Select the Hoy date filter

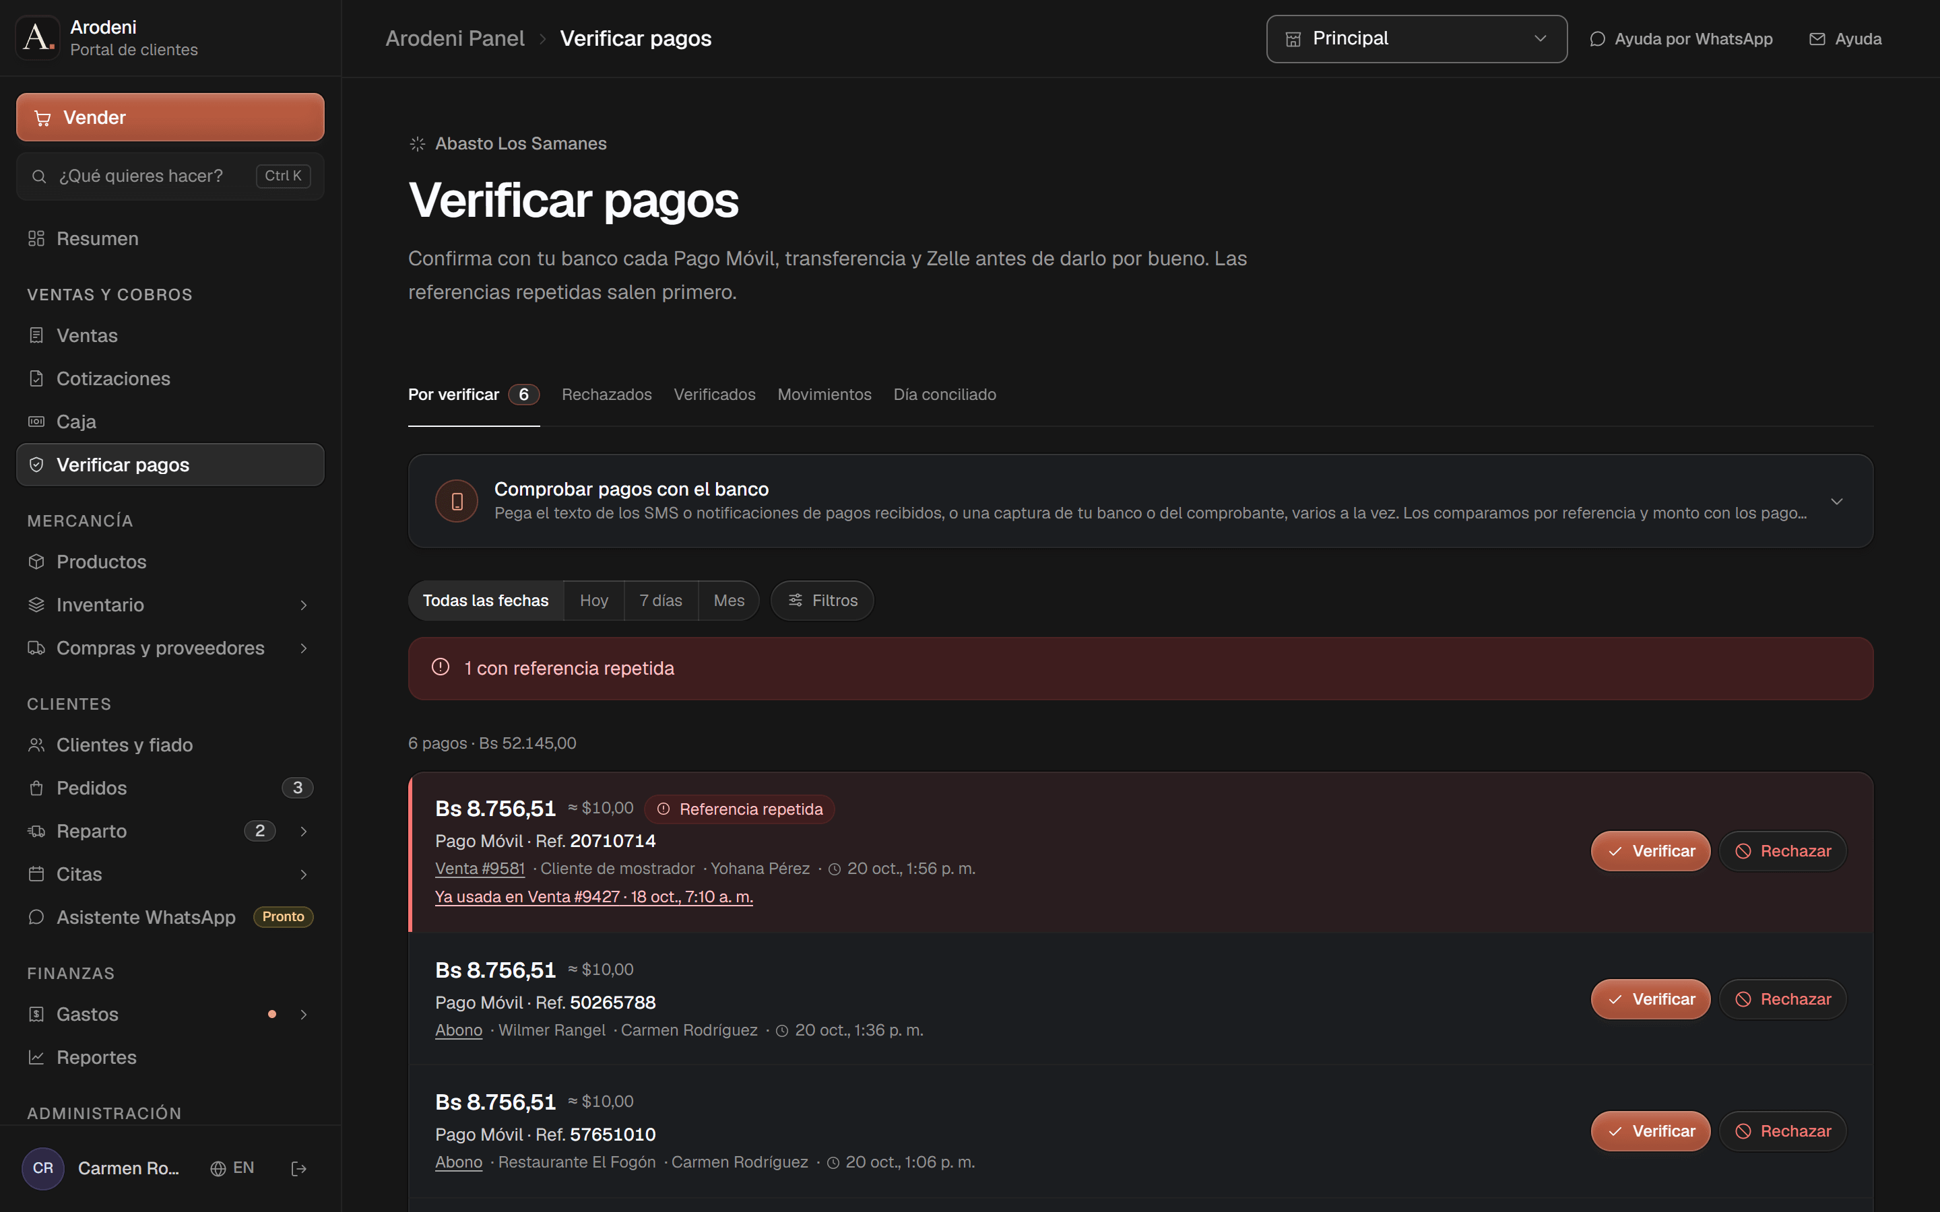[594, 601]
